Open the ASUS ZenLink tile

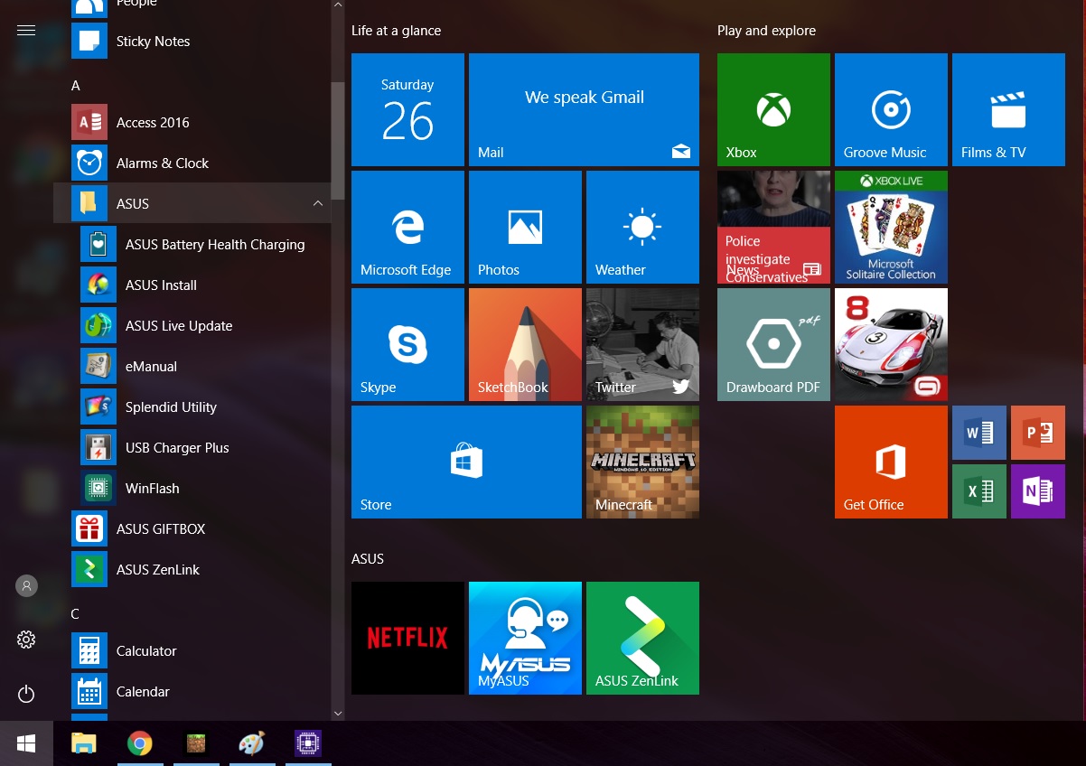click(642, 638)
